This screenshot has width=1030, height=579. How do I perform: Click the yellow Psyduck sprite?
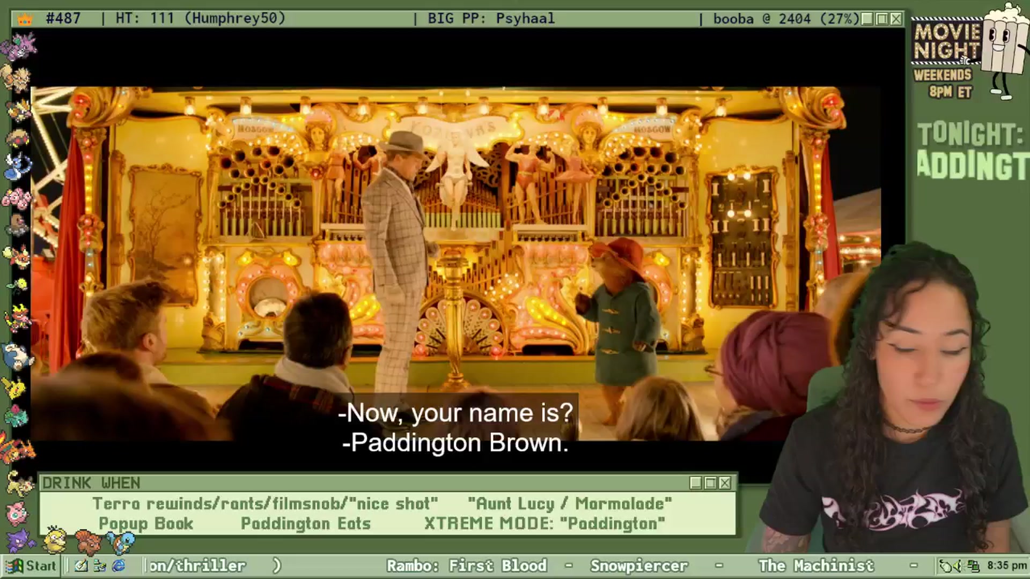54,540
